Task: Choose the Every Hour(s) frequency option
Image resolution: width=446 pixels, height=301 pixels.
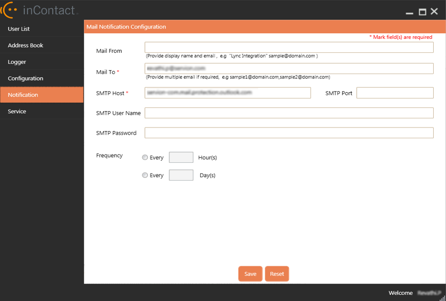Action: pos(145,158)
